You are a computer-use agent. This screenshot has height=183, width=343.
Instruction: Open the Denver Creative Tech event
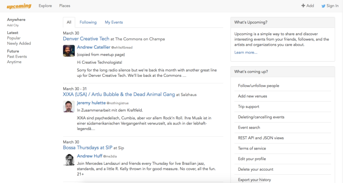coord(86,39)
